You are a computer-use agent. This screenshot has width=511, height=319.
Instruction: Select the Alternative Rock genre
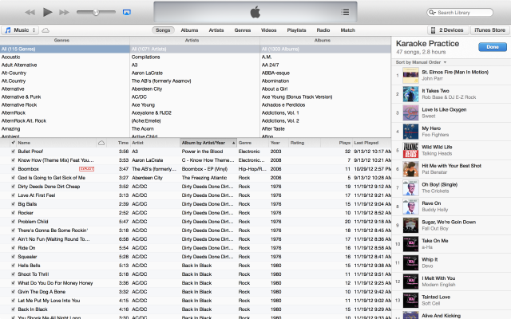pyautogui.click(x=65, y=104)
